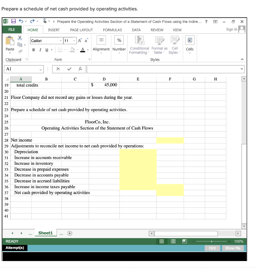Click the Show Me button
Image resolution: width=257 pixels, height=270 pixels.
(x=232, y=248)
